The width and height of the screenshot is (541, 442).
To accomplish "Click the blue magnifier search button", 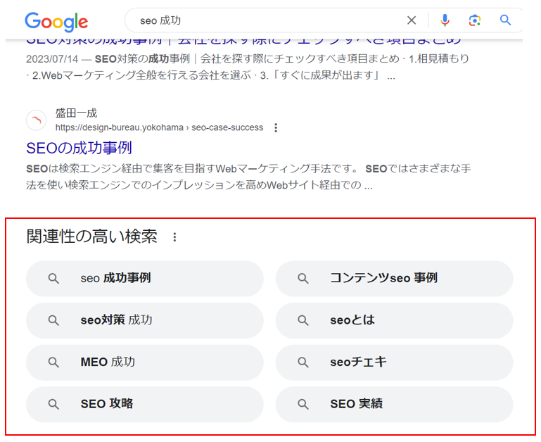I will pyautogui.click(x=505, y=20).
